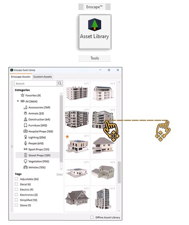
Task: Enable the Adjustable (26) tag
Action: (16, 179)
